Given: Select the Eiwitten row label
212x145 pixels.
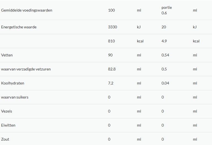Looking at the screenshot, I should click(8, 125).
